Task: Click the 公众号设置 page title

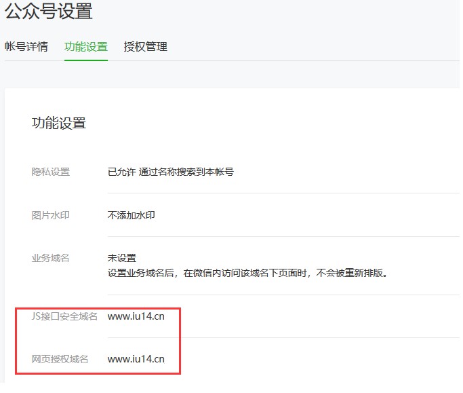Action: [49, 12]
